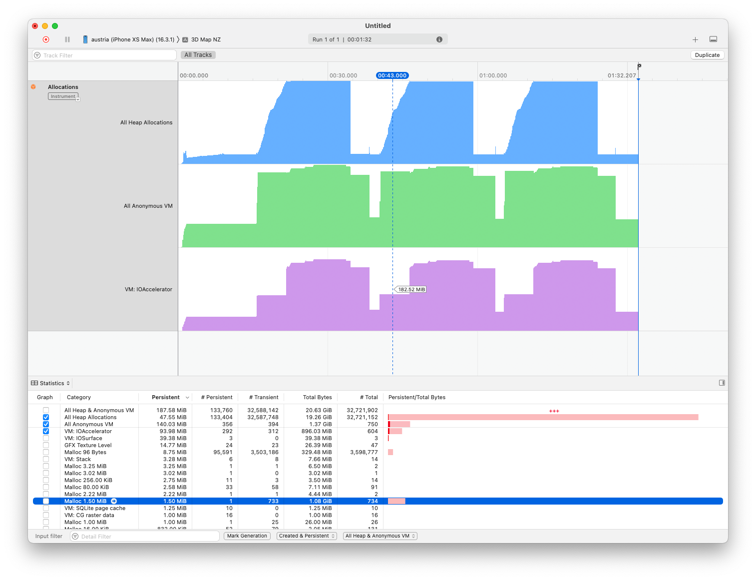Screen dimensions: 756x580
Task: Click the 01:00.000 timeline ruler label
Action: [x=493, y=75]
